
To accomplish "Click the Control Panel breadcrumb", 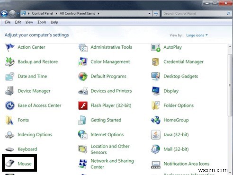I will click(43, 13).
